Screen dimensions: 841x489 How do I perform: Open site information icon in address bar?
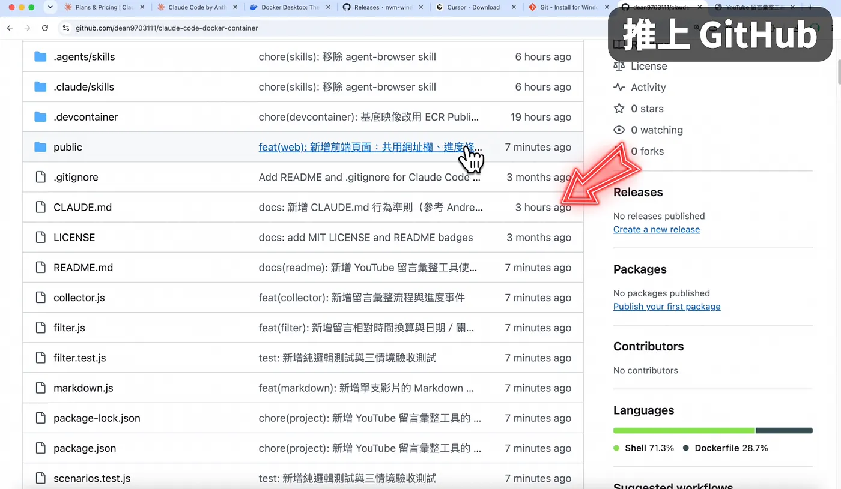pos(66,28)
